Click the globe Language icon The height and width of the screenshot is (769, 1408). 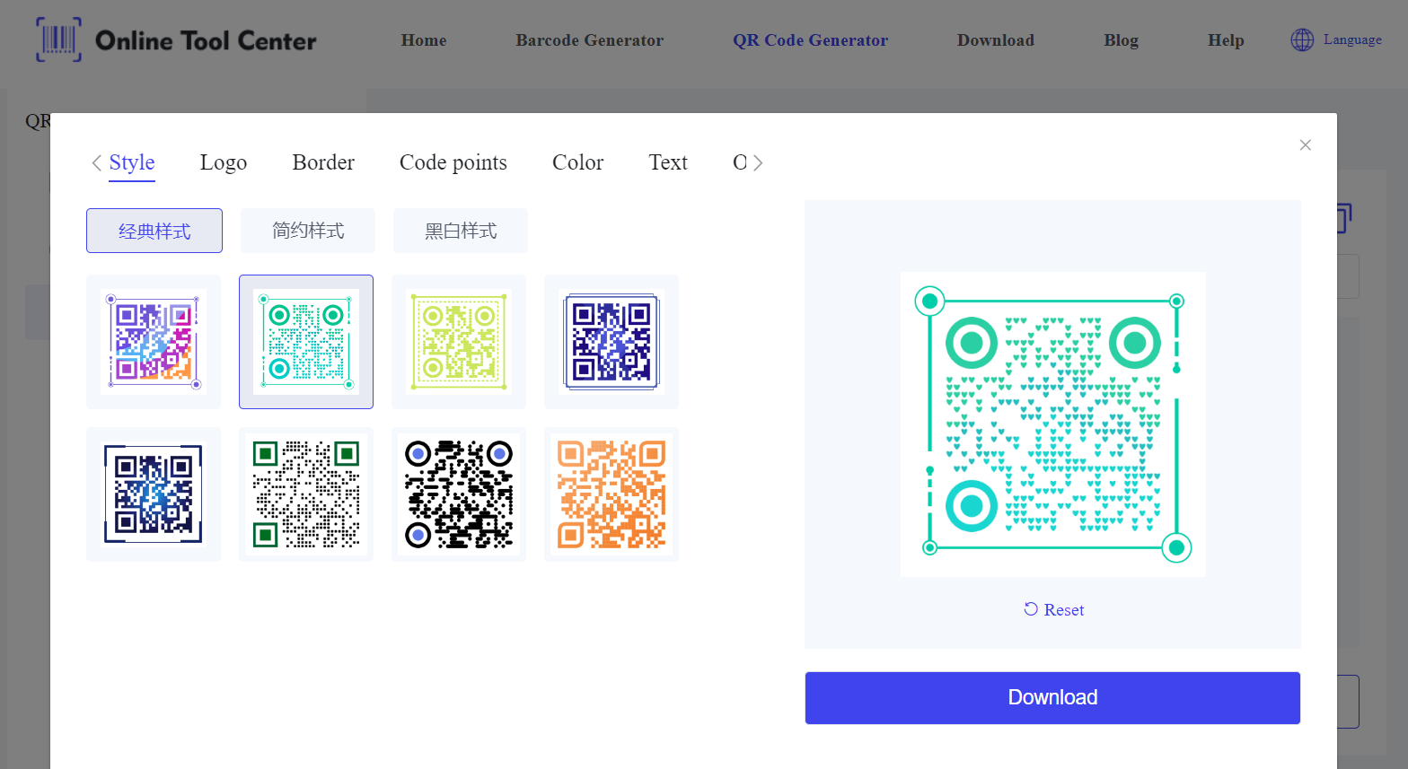pos(1302,39)
